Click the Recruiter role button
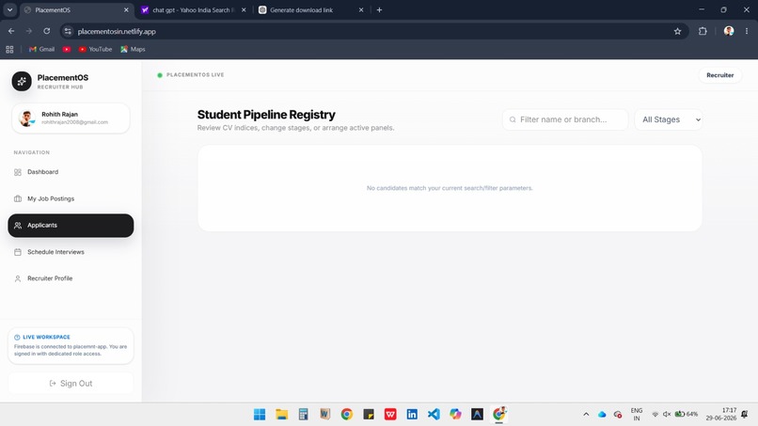Screen dimensions: 758x426 click(719, 75)
